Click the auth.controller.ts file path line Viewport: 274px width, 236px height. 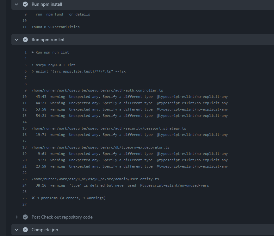tap(97, 90)
